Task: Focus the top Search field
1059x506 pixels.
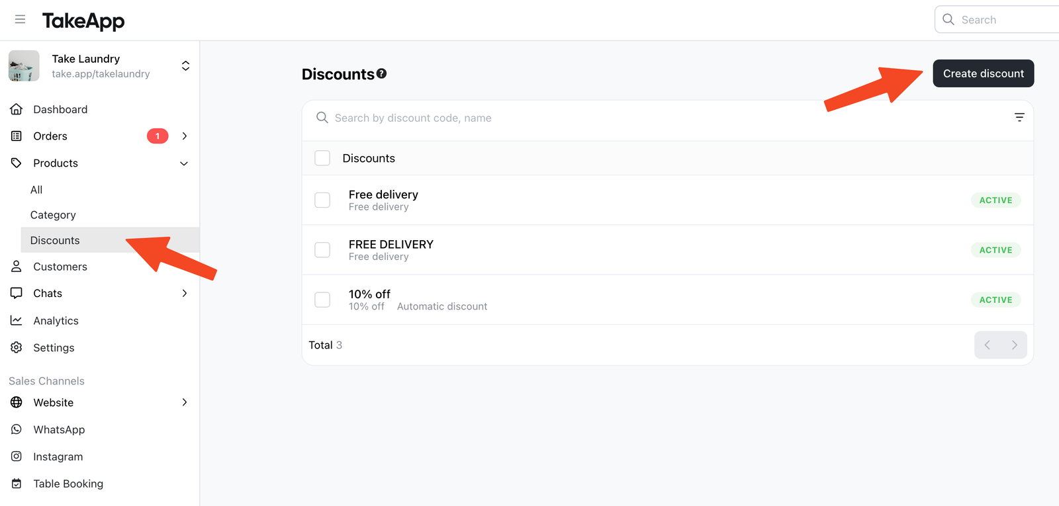Action: tap(997, 20)
